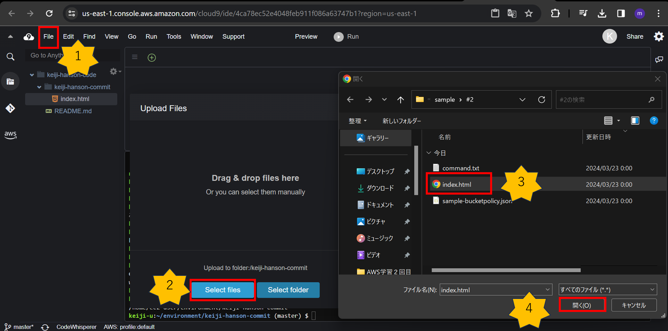668x331 pixels.
Task: Click the キャンセル button
Action: coord(633,305)
